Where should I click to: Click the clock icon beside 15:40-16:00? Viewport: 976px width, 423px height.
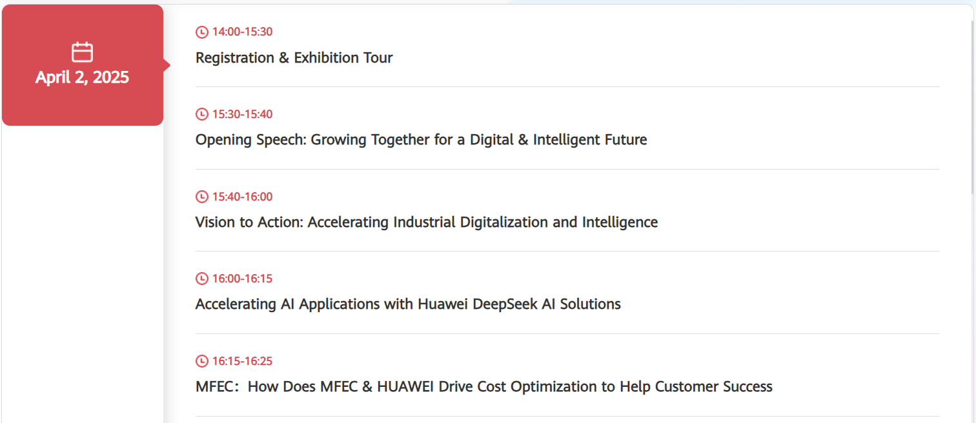[x=202, y=197]
